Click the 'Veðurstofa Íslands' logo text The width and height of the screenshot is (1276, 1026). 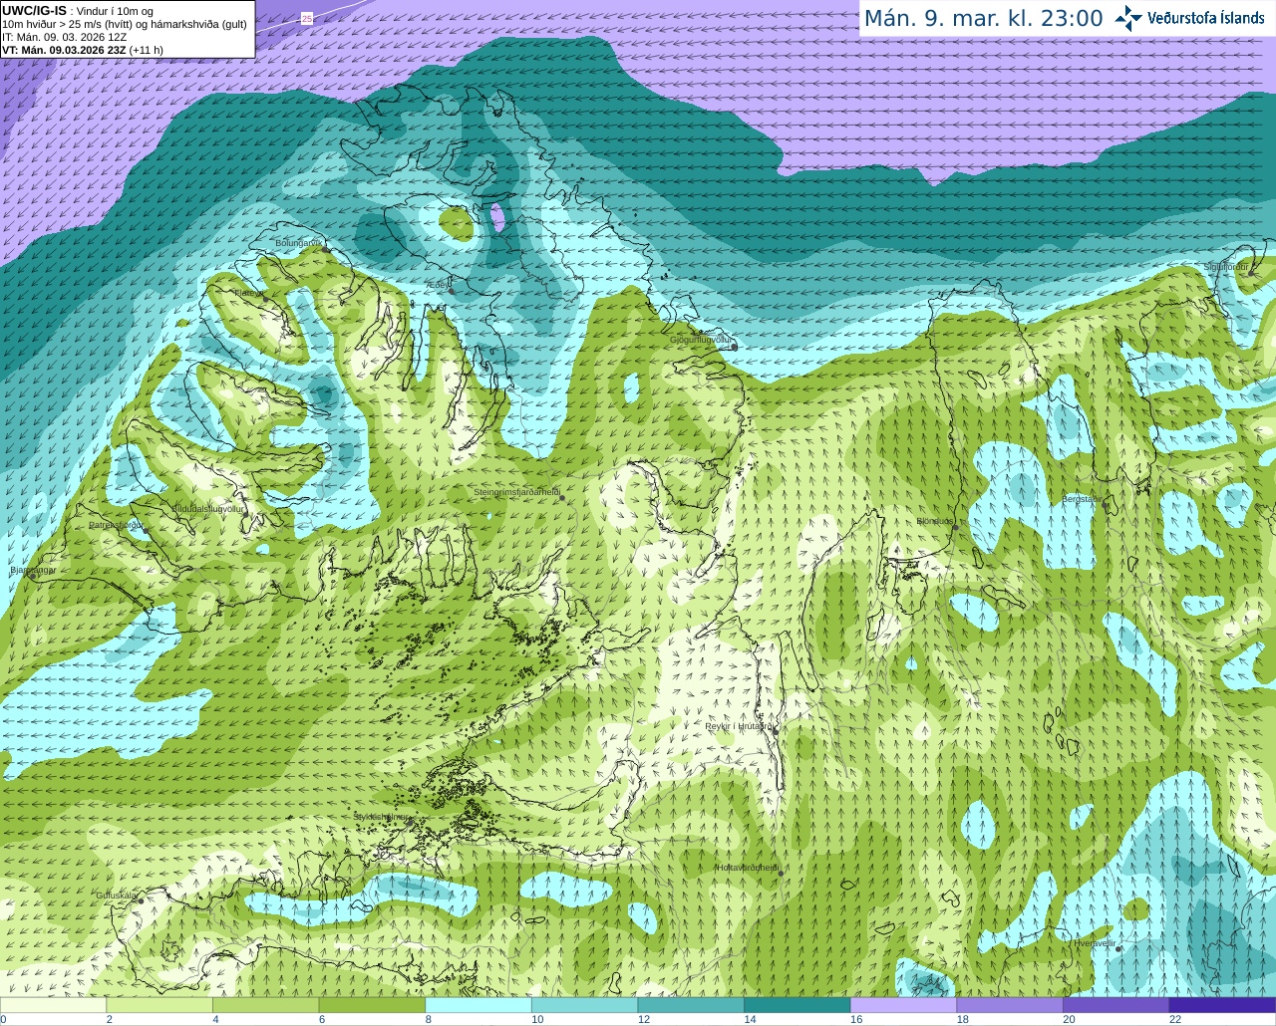coord(1206,18)
